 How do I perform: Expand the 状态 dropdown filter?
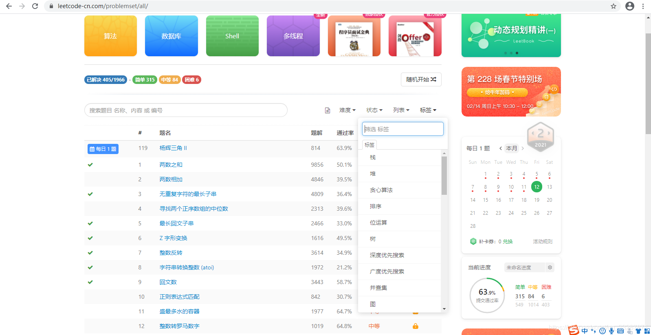click(374, 110)
